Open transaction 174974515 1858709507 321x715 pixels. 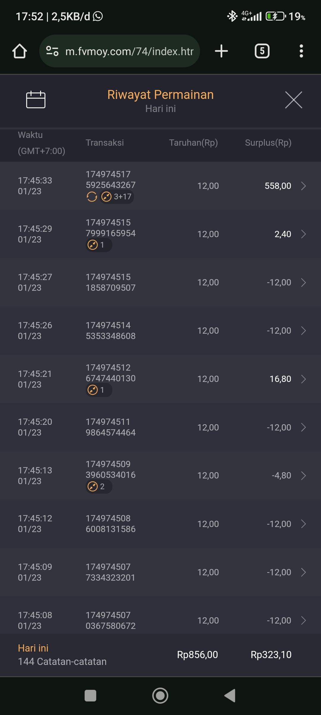pyautogui.click(x=111, y=282)
